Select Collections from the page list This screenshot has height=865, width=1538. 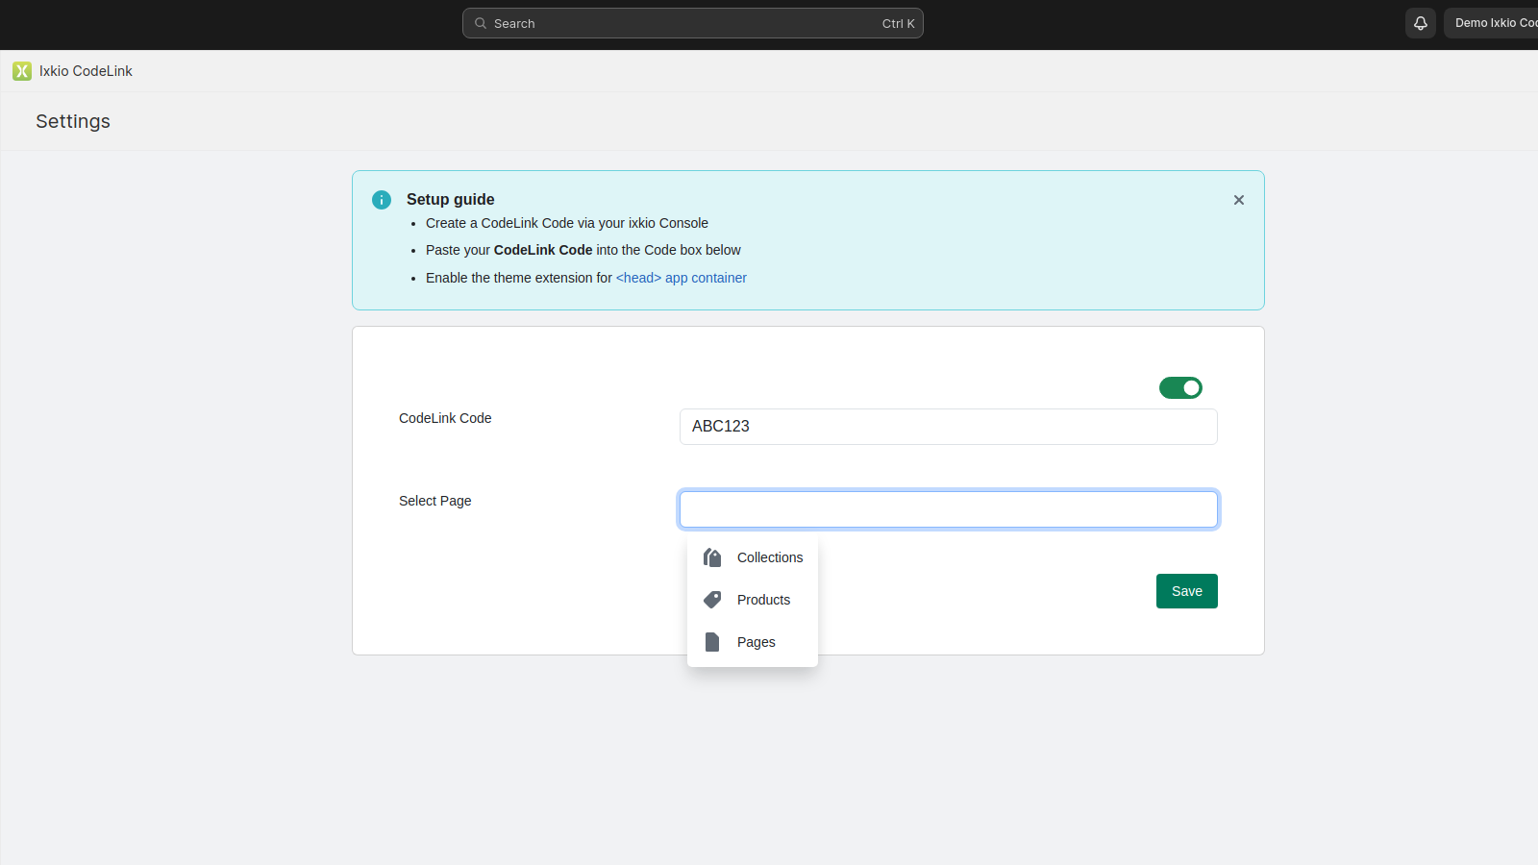[x=769, y=557]
